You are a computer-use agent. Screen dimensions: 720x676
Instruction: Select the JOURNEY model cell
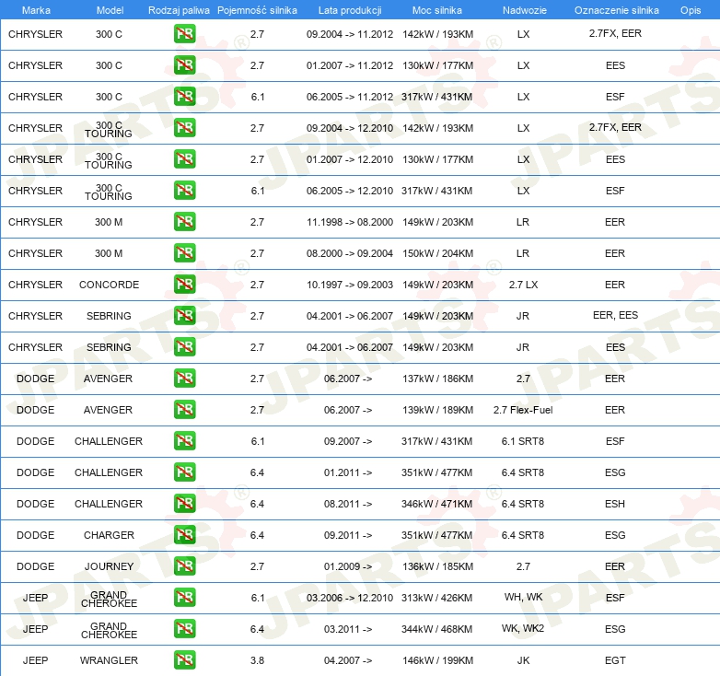pos(109,566)
